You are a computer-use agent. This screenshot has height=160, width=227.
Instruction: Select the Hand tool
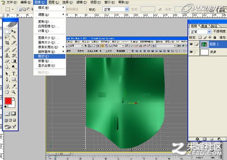tap(7, 92)
